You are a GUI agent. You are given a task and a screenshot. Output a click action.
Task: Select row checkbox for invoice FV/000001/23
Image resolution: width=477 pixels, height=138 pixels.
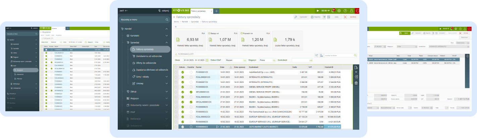tap(176, 72)
